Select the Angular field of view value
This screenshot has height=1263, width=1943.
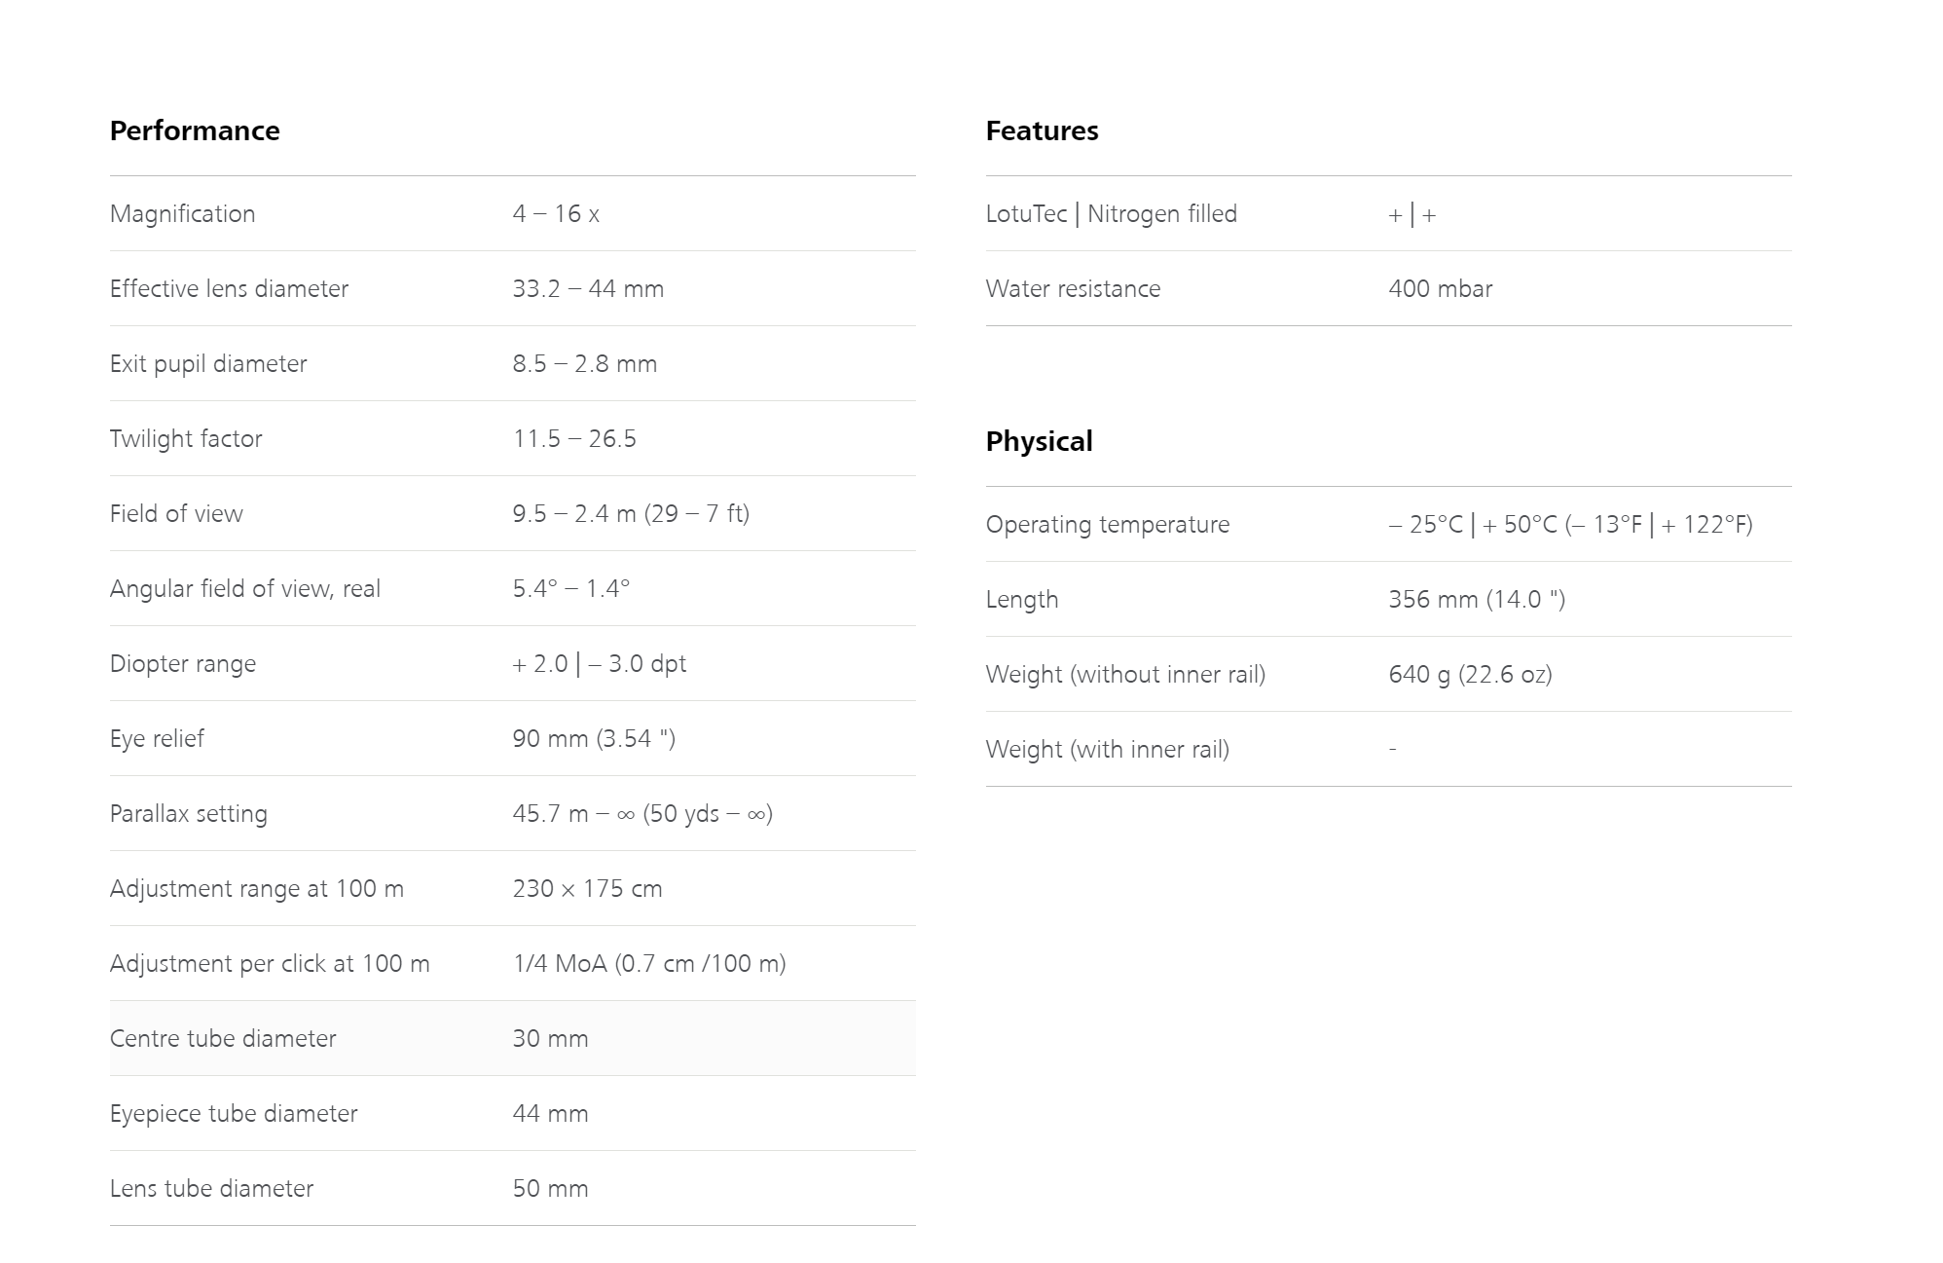tap(571, 589)
